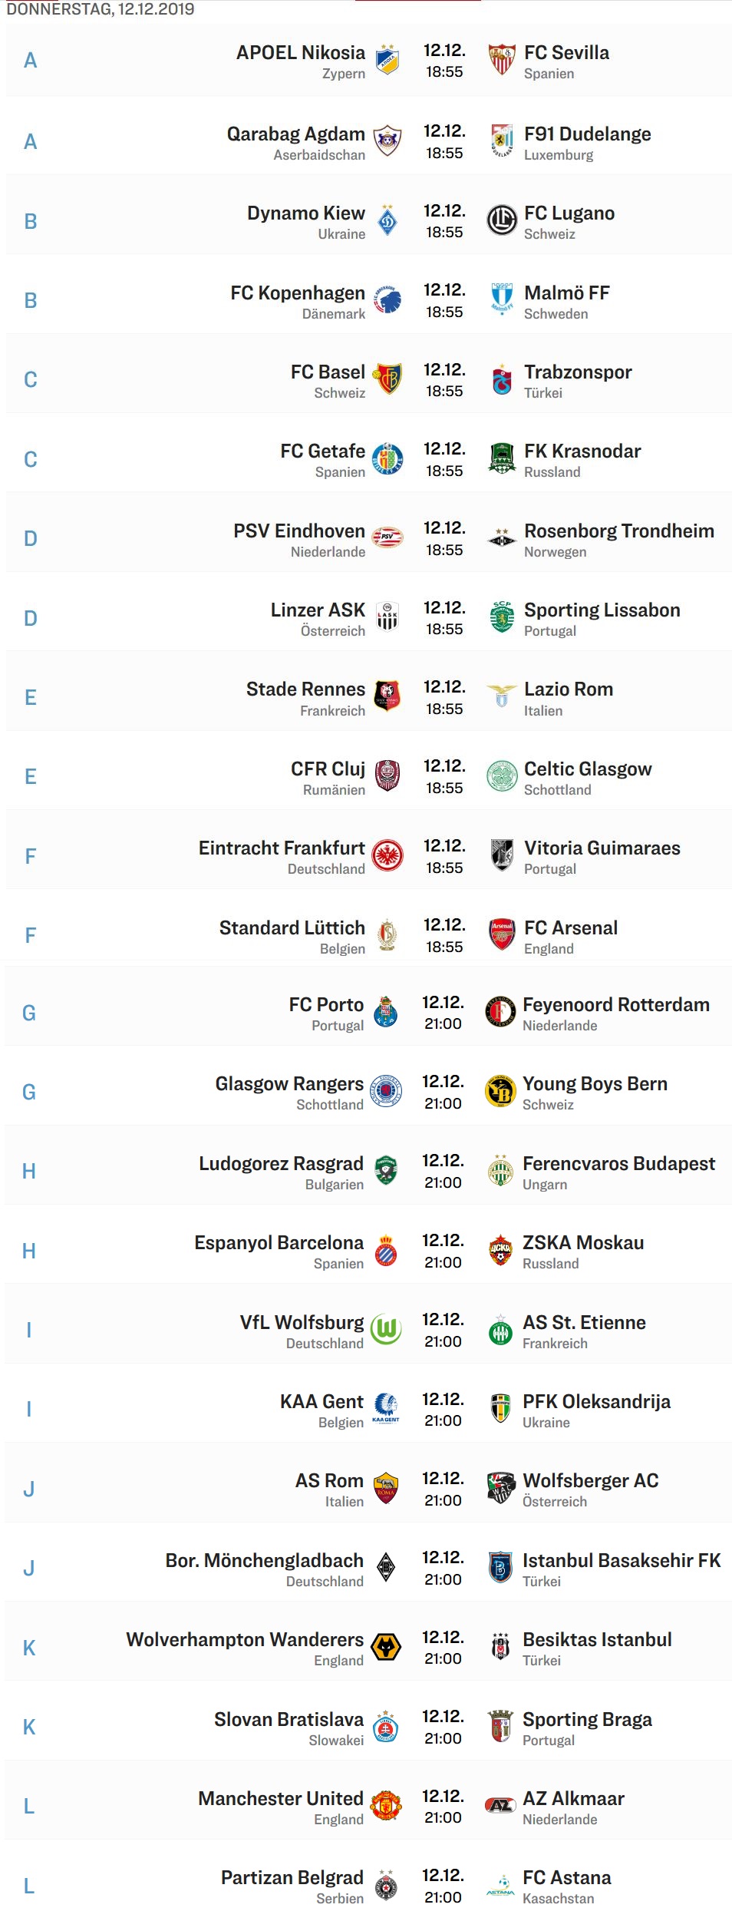Screen dimensions: 732x1921
Task: Click the Wolverhampton Wanderers wolf logo
Action: pyautogui.click(x=386, y=1647)
